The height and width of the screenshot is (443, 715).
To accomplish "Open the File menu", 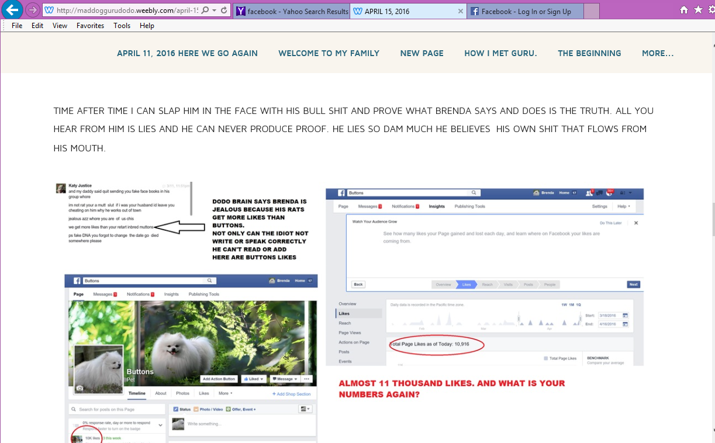I will (x=17, y=26).
